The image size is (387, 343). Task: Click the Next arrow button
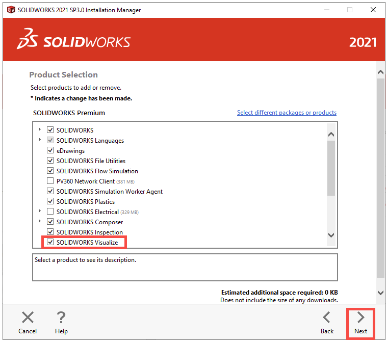pyautogui.click(x=360, y=323)
